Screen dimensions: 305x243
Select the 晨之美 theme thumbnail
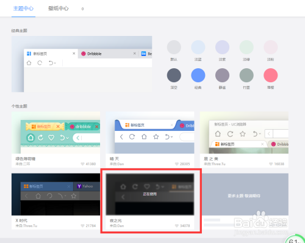tap(244, 132)
